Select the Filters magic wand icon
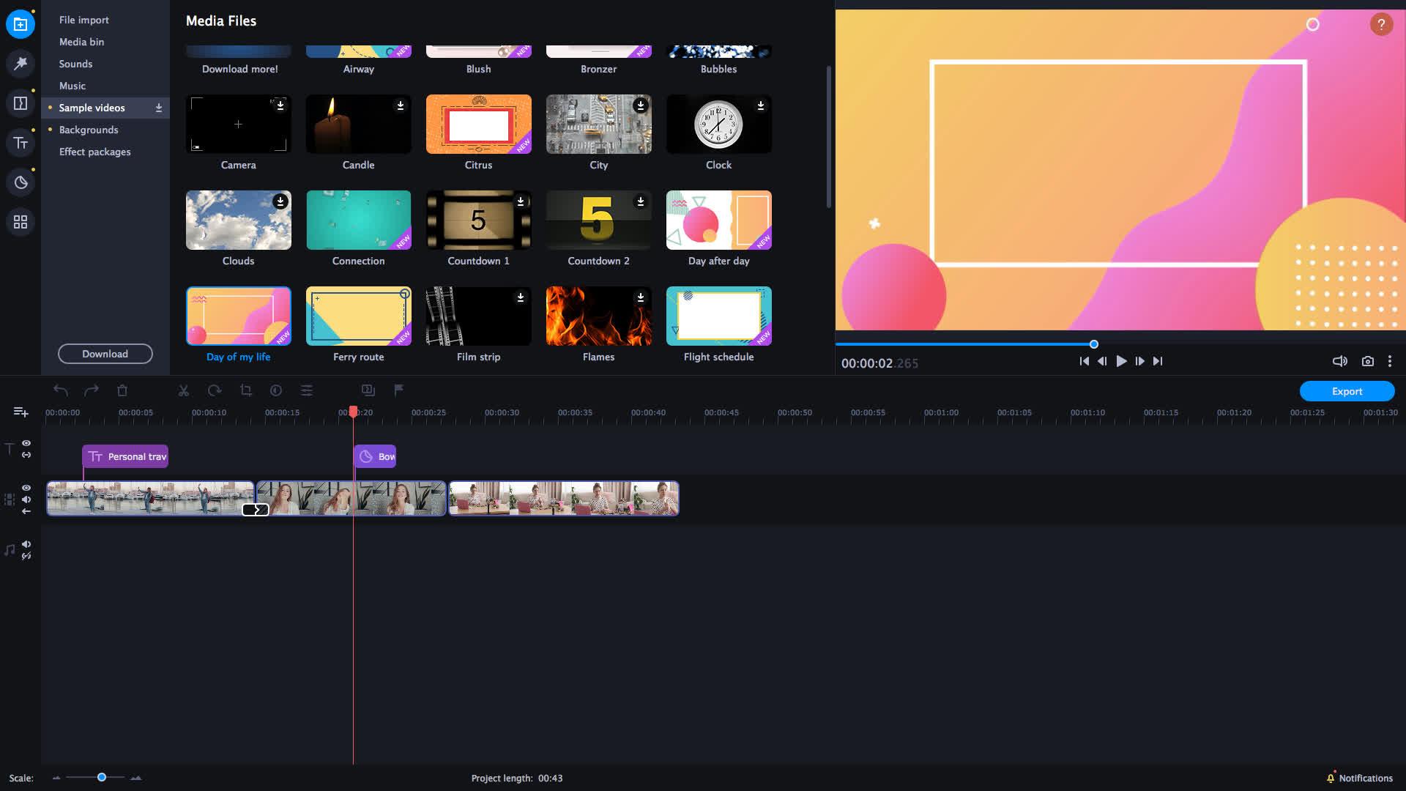Screen dimensions: 1406x791 (20, 64)
